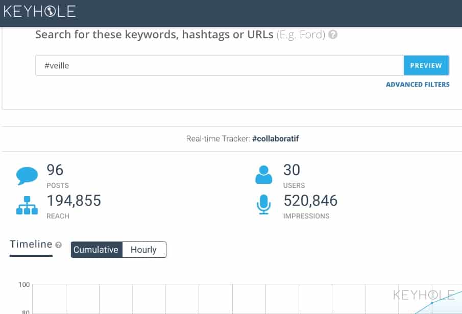The height and width of the screenshot is (314, 462).
Task: Click the #veille search input field
Action: pos(220,65)
